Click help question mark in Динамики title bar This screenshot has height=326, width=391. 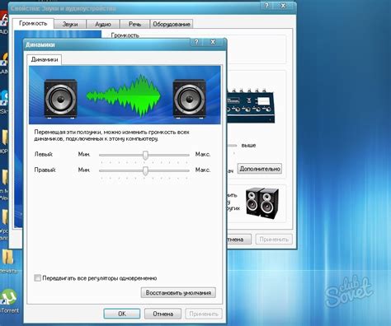point(196,42)
